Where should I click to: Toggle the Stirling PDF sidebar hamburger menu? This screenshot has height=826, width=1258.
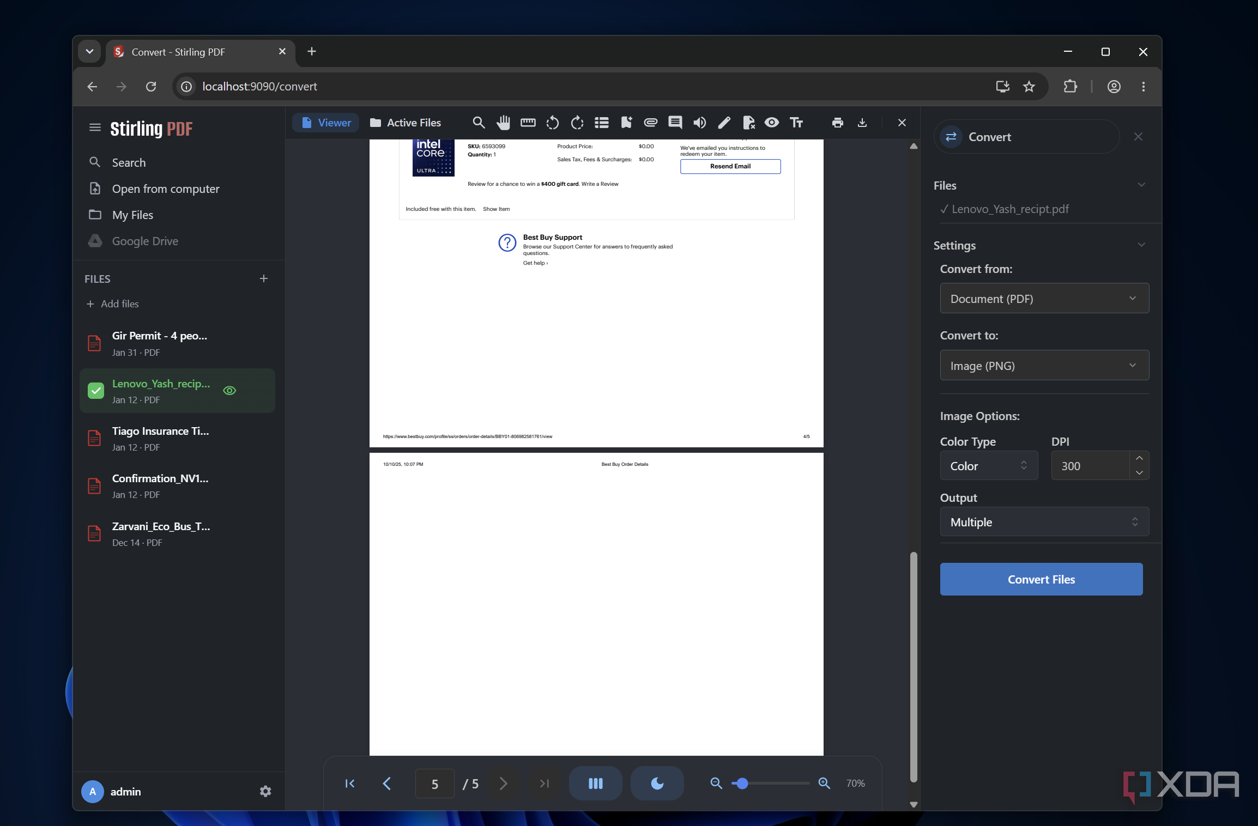[95, 127]
